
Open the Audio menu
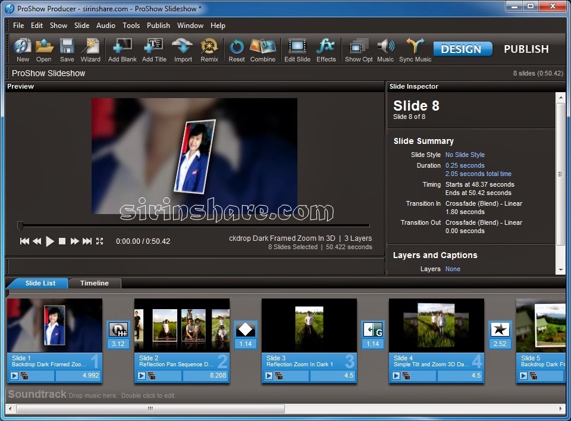106,26
